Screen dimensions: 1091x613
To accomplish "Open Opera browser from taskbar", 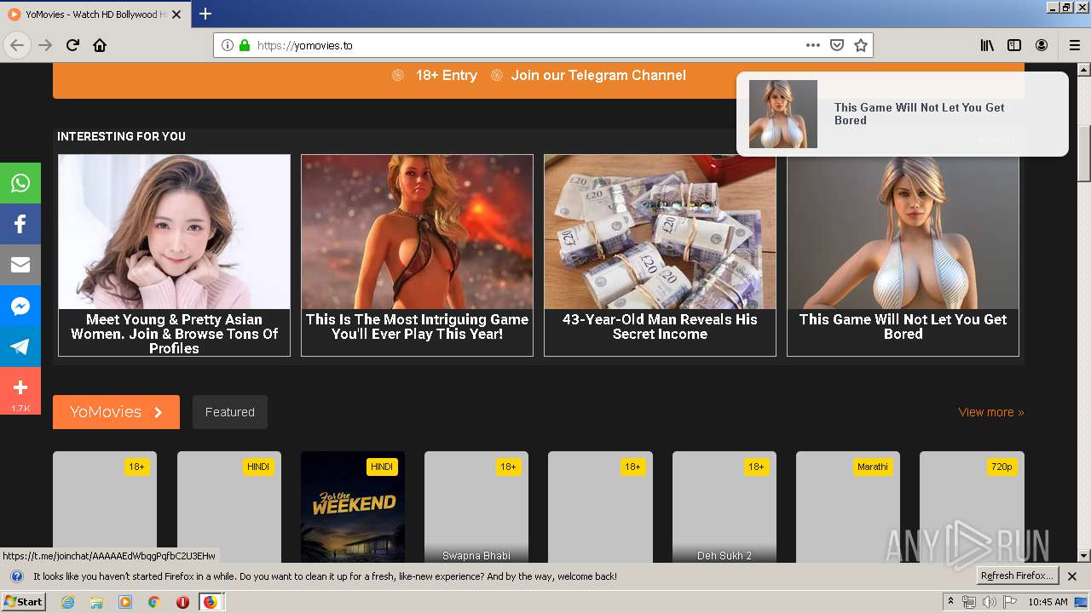I will click(x=182, y=602).
